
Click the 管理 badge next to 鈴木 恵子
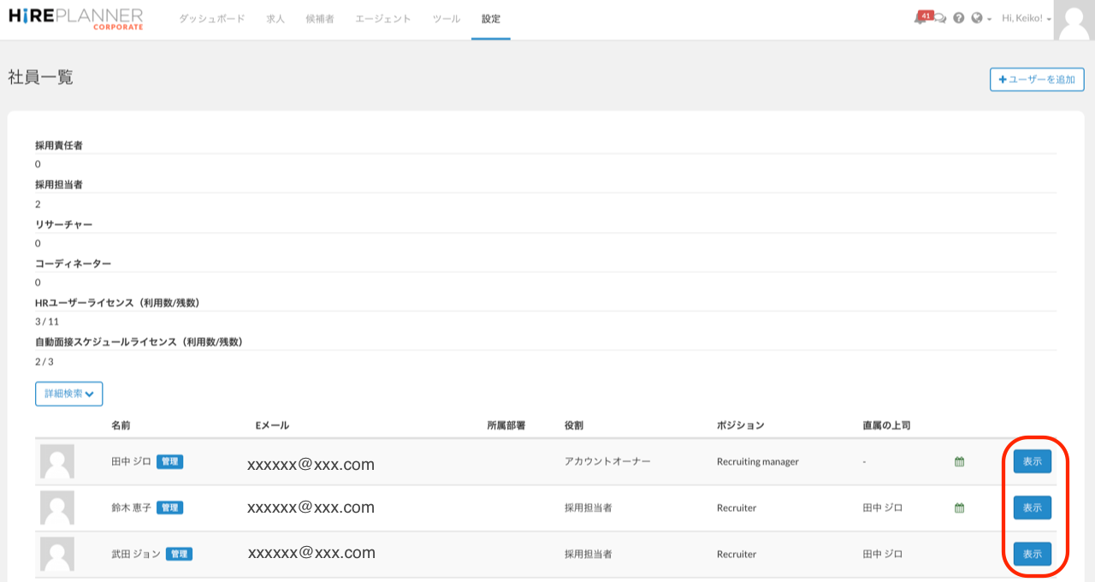pyautogui.click(x=170, y=508)
